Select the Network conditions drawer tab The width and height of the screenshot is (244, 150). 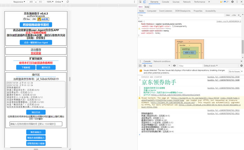click(x=162, y=61)
